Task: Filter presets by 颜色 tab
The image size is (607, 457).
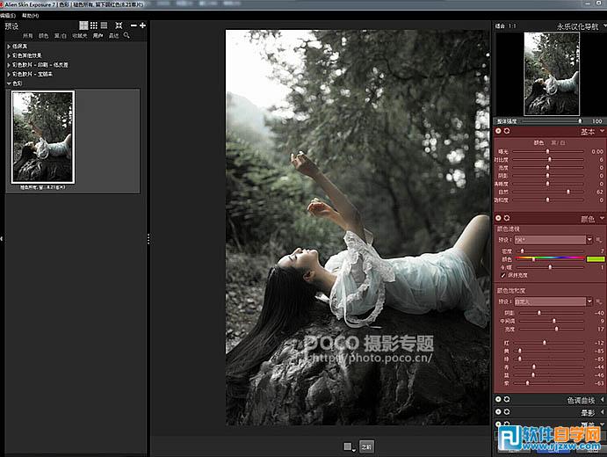Action: tap(43, 36)
